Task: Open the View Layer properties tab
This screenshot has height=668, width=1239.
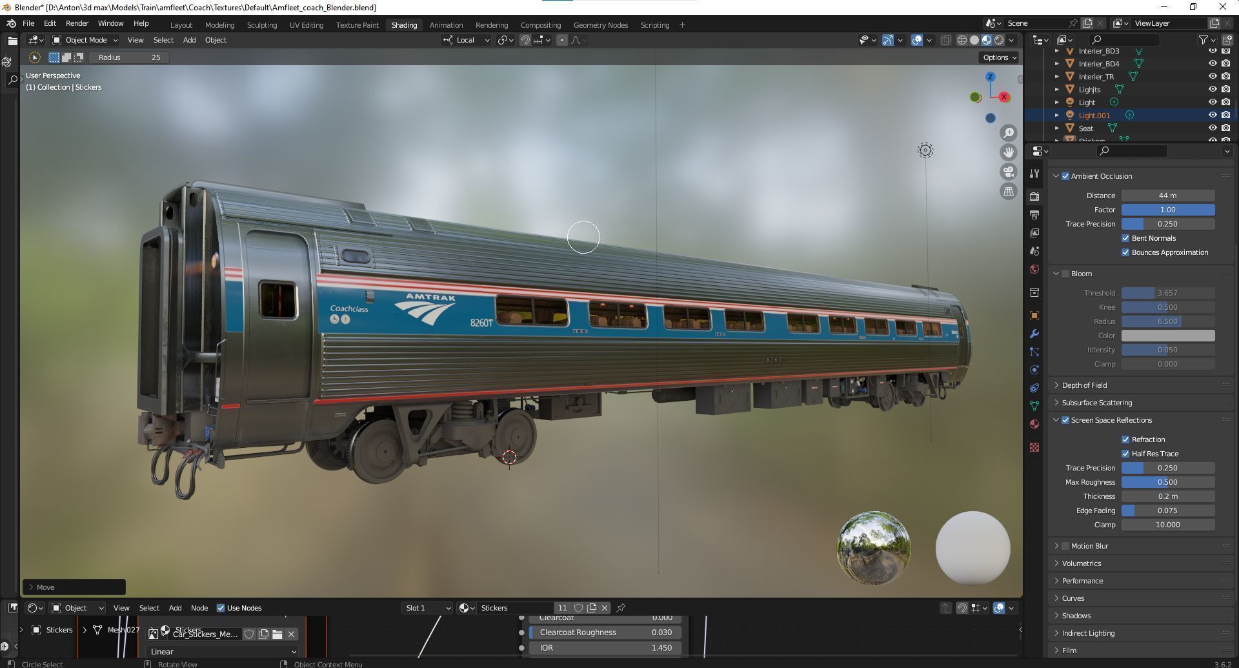Action: [x=1034, y=232]
